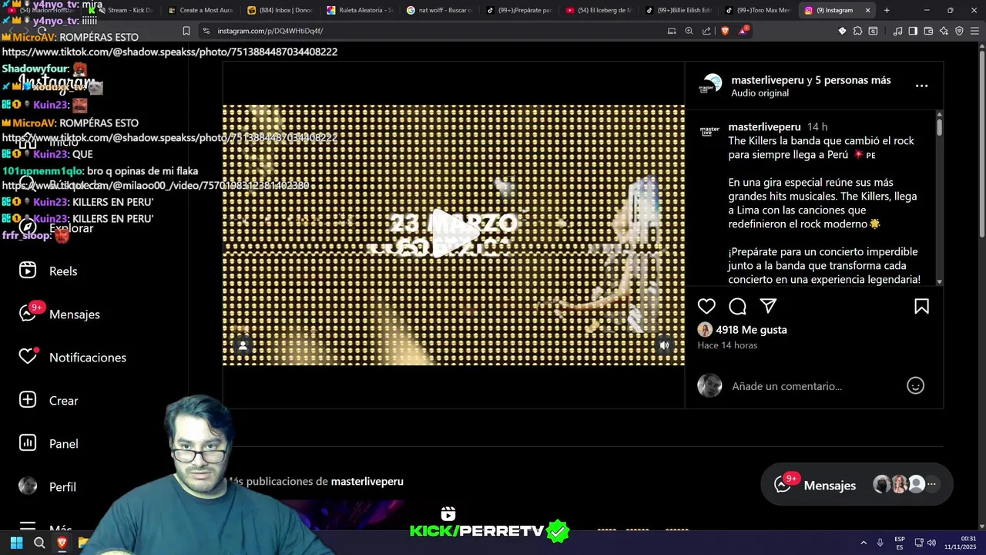Open the Leo AI sparkle icon
The image size is (986, 555).
pos(944,31)
